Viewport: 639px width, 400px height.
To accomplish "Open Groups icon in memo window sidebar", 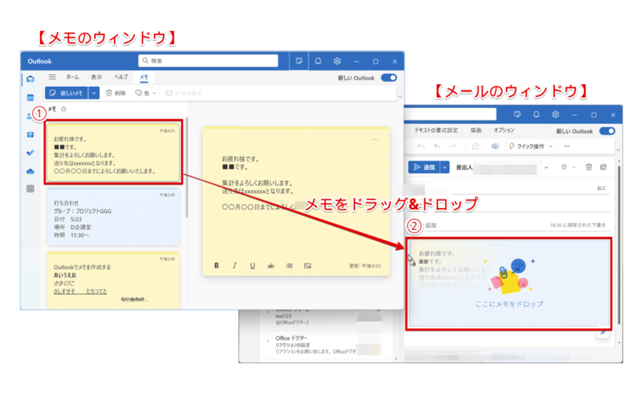I will pos(30,135).
